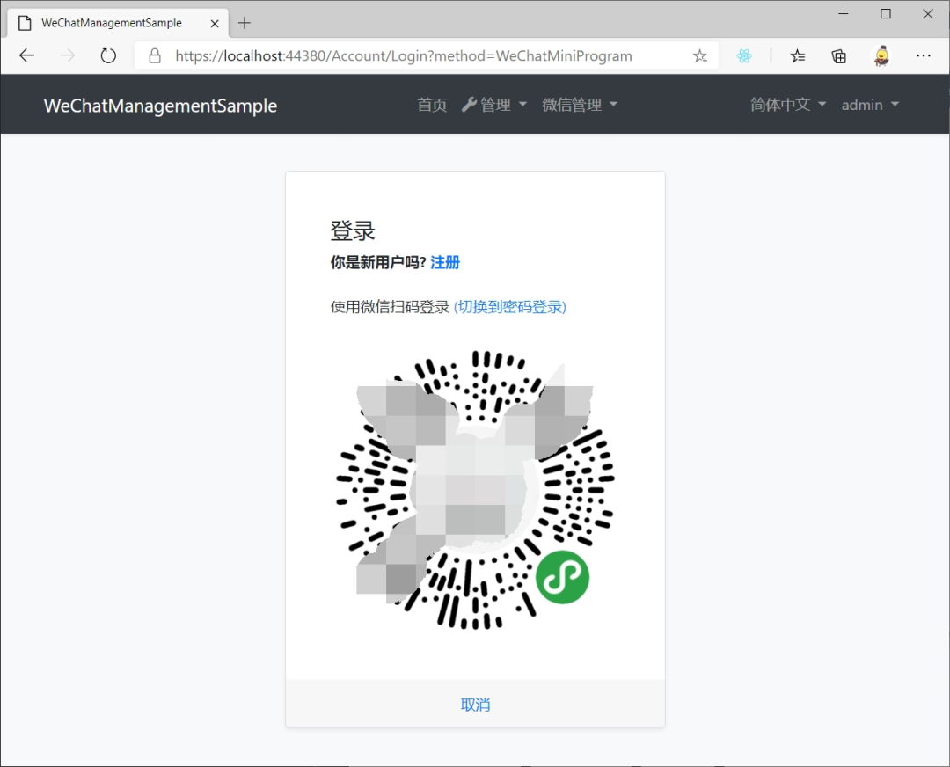The image size is (950, 767).
Task: Minimize the browser window
Action: (x=844, y=14)
